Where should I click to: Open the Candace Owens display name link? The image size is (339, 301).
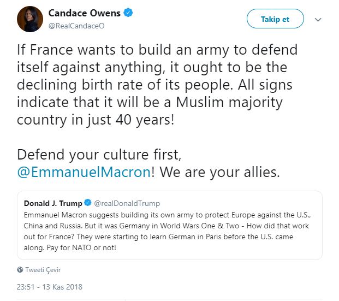83,13
